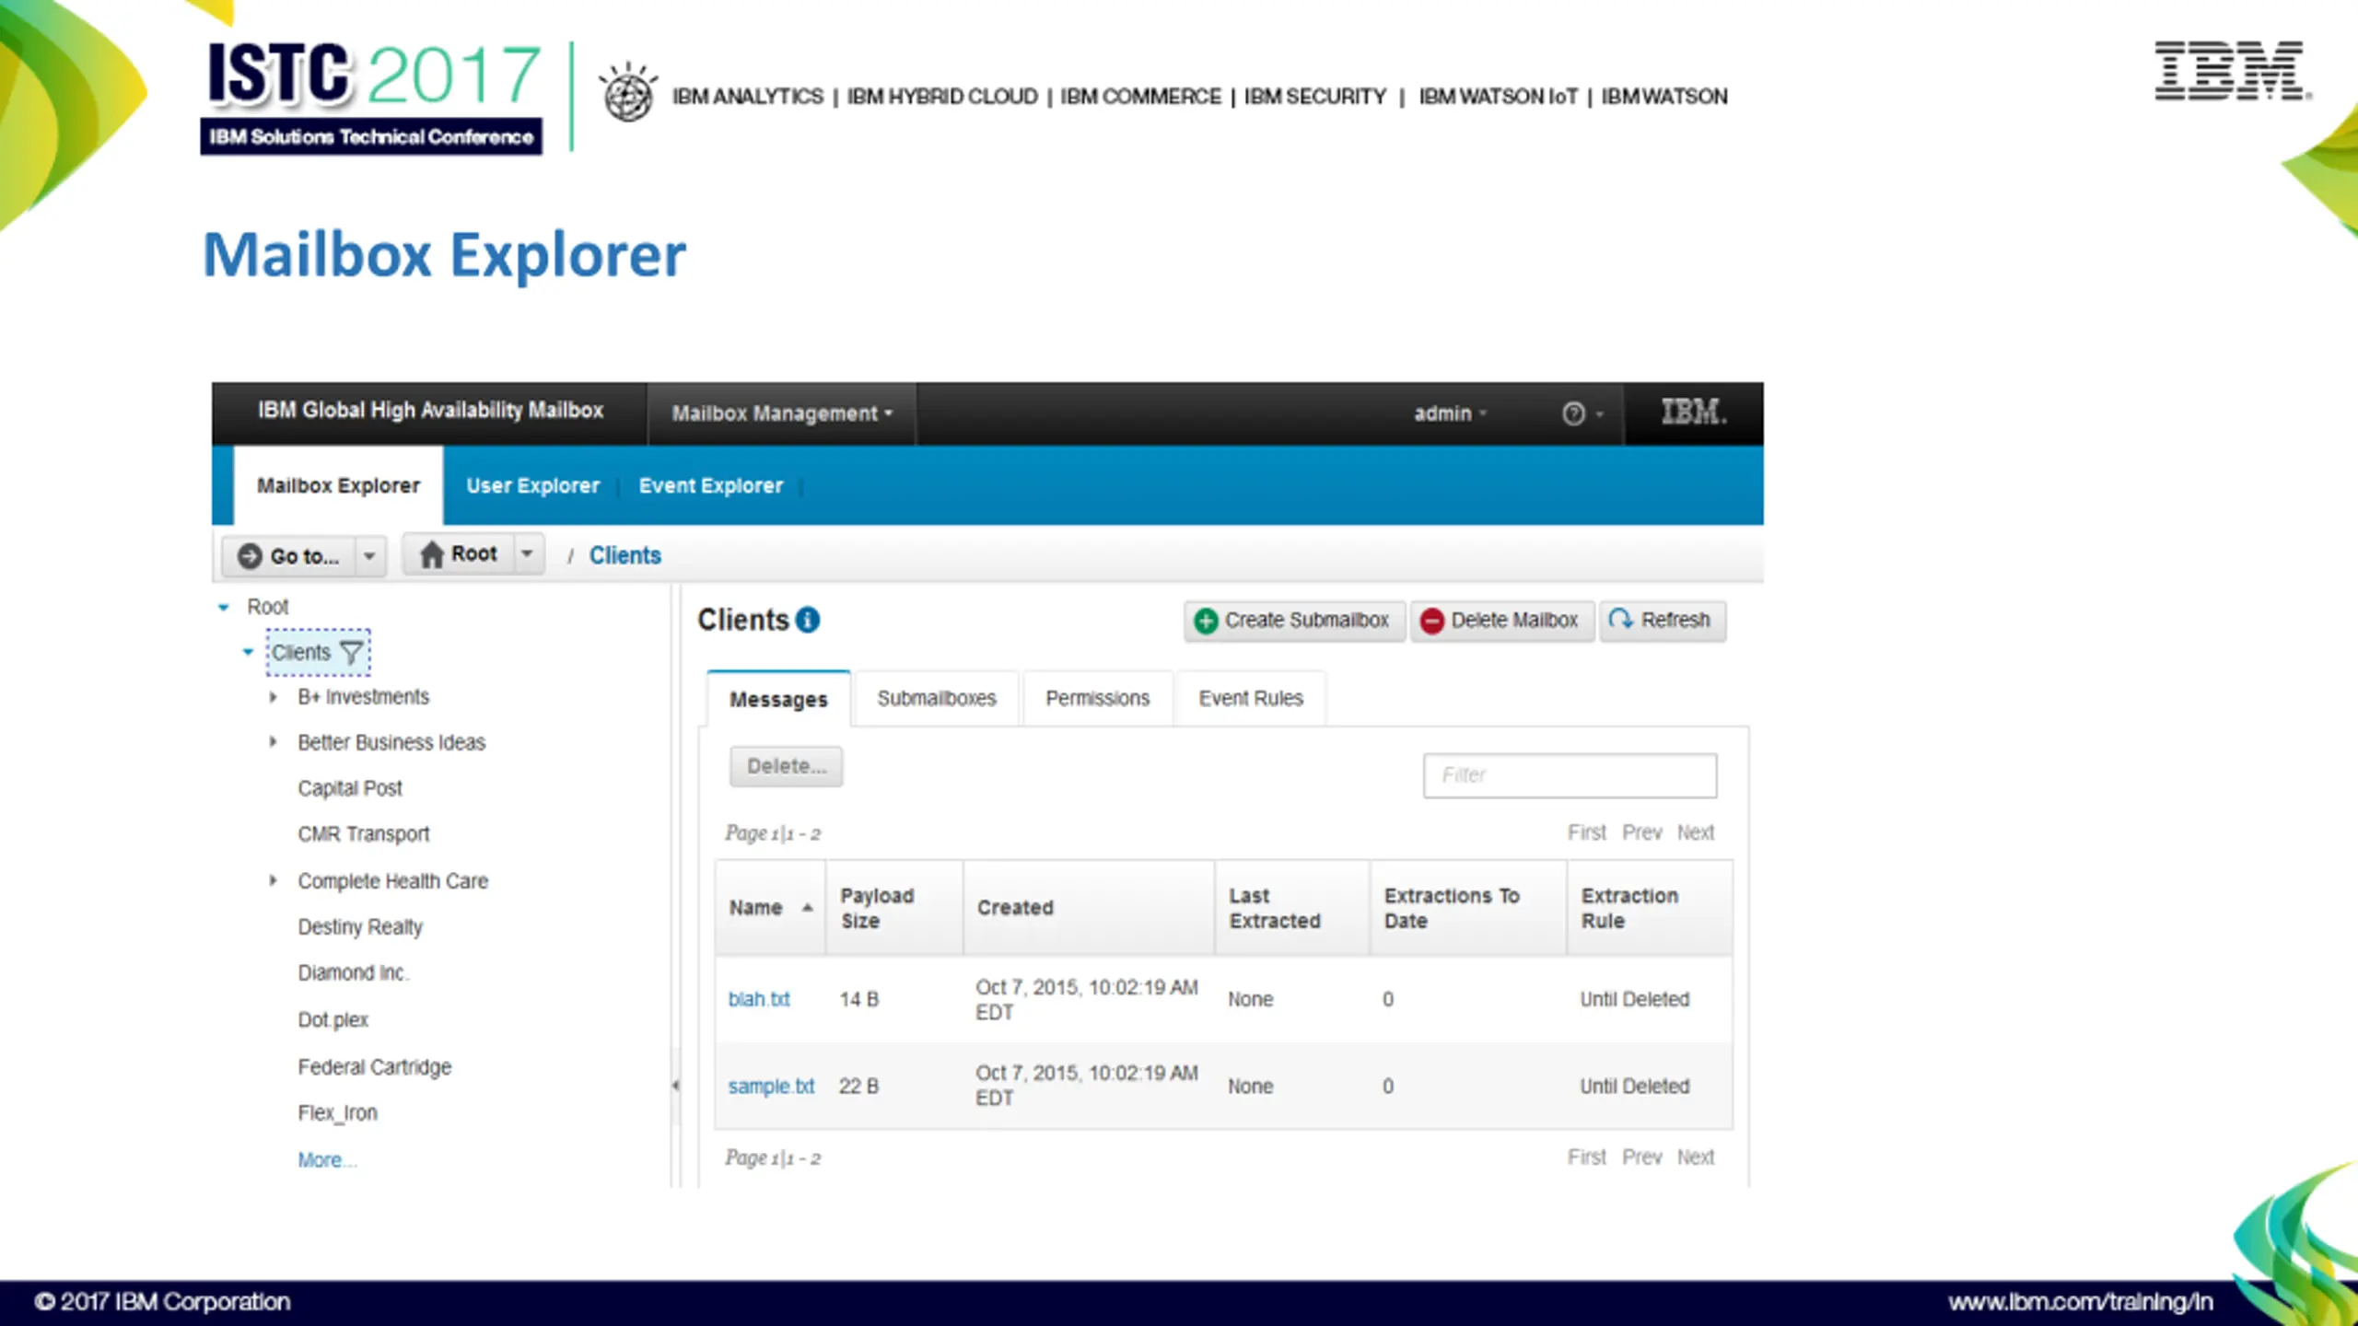Select Flex_Iron in the tree
Screen dimensions: 2358x1326
pos(337,1113)
